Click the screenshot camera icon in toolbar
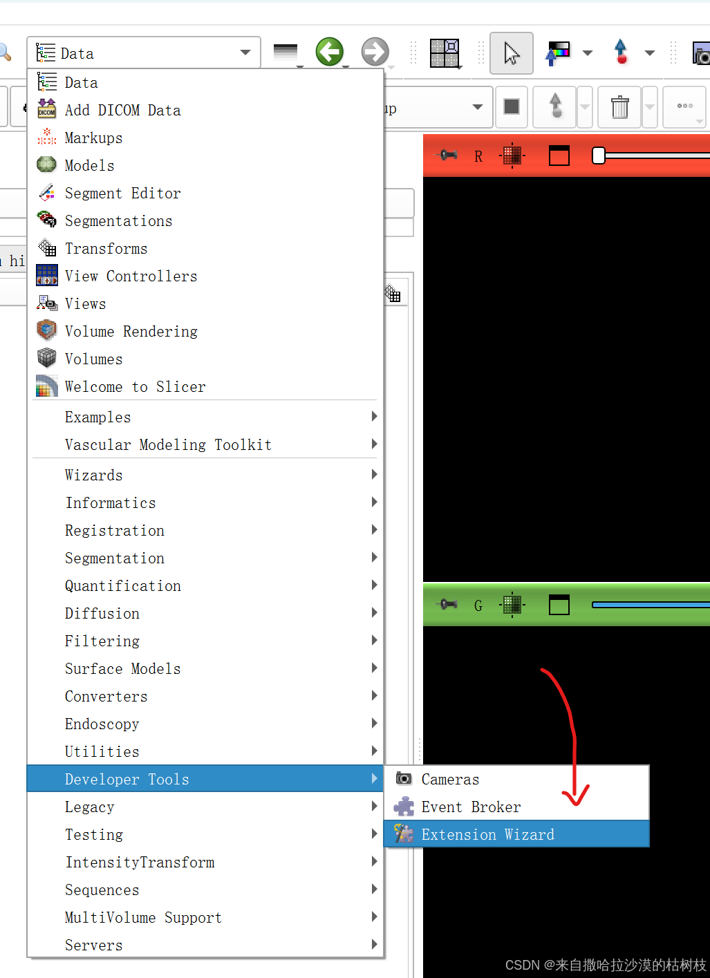 pos(701,53)
